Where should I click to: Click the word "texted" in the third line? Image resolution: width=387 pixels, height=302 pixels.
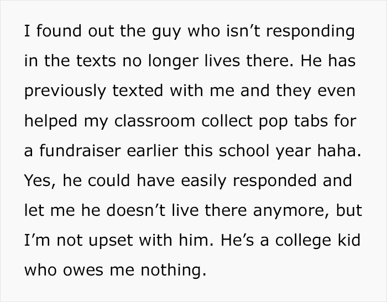click(138, 91)
